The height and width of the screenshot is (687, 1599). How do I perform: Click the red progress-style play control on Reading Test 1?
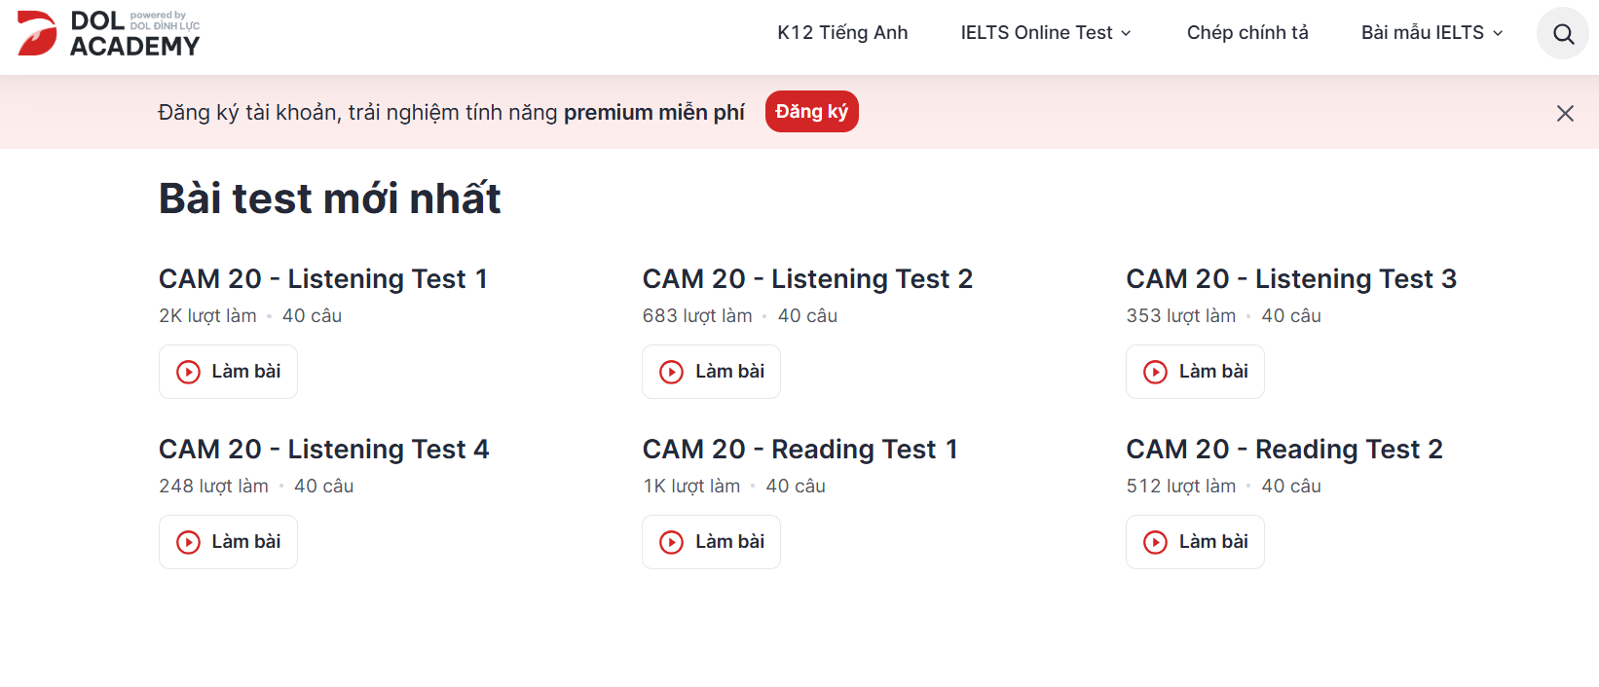pyautogui.click(x=670, y=542)
